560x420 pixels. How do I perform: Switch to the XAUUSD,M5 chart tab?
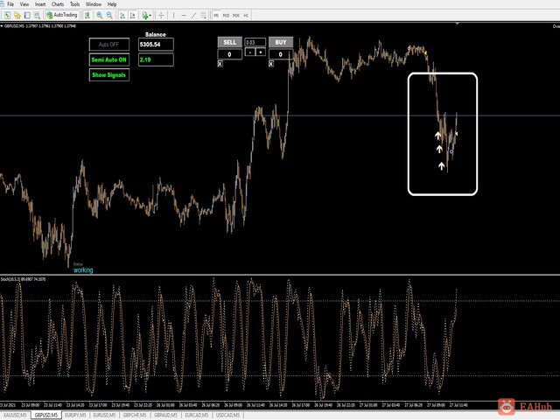point(15,415)
